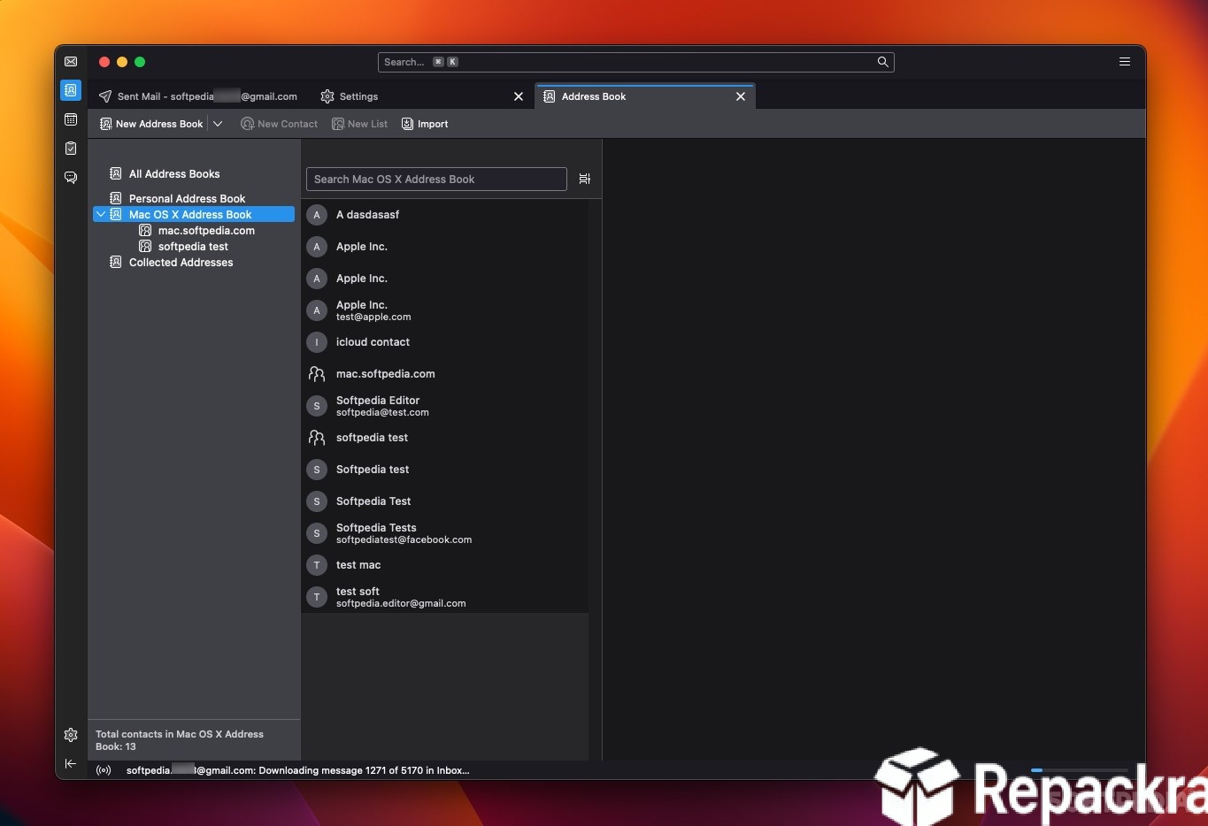1208x826 pixels.
Task: Open contact A dasdasasf
Action: coord(445,215)
